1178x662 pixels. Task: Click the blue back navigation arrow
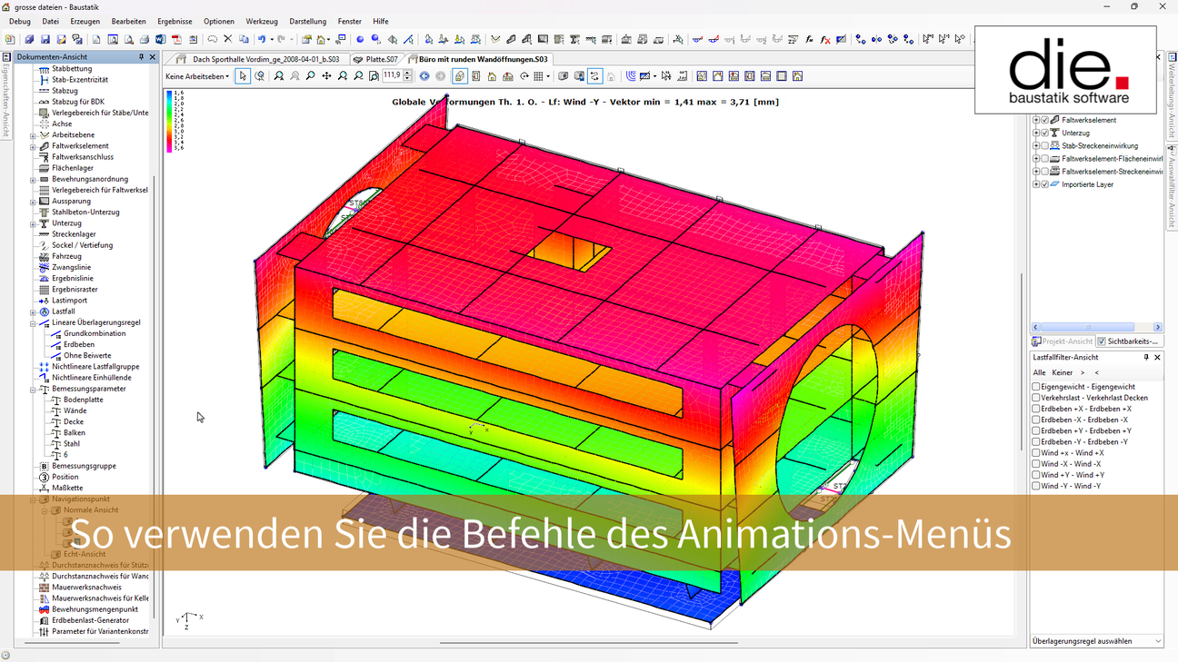(x=424, y=76)
